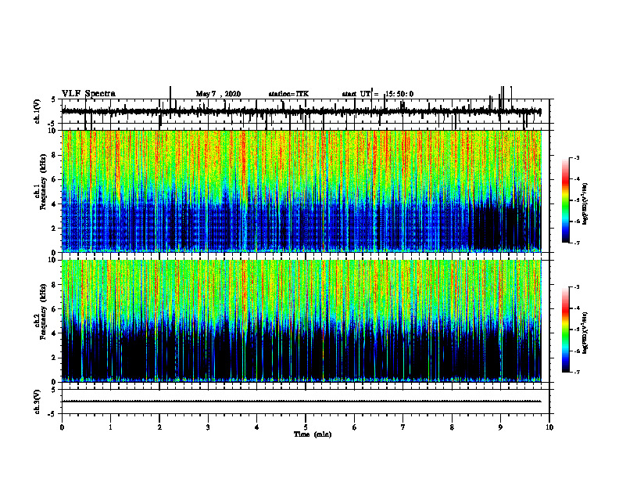Click time-axis tick label "1"

[x=110, y=427]
